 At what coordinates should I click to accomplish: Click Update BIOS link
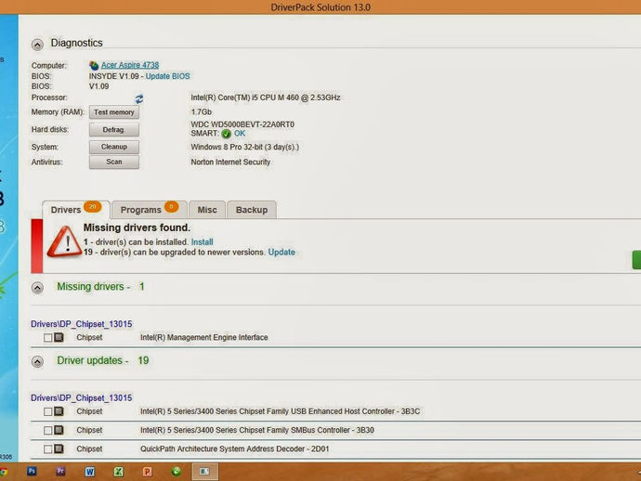coord(167,76)
